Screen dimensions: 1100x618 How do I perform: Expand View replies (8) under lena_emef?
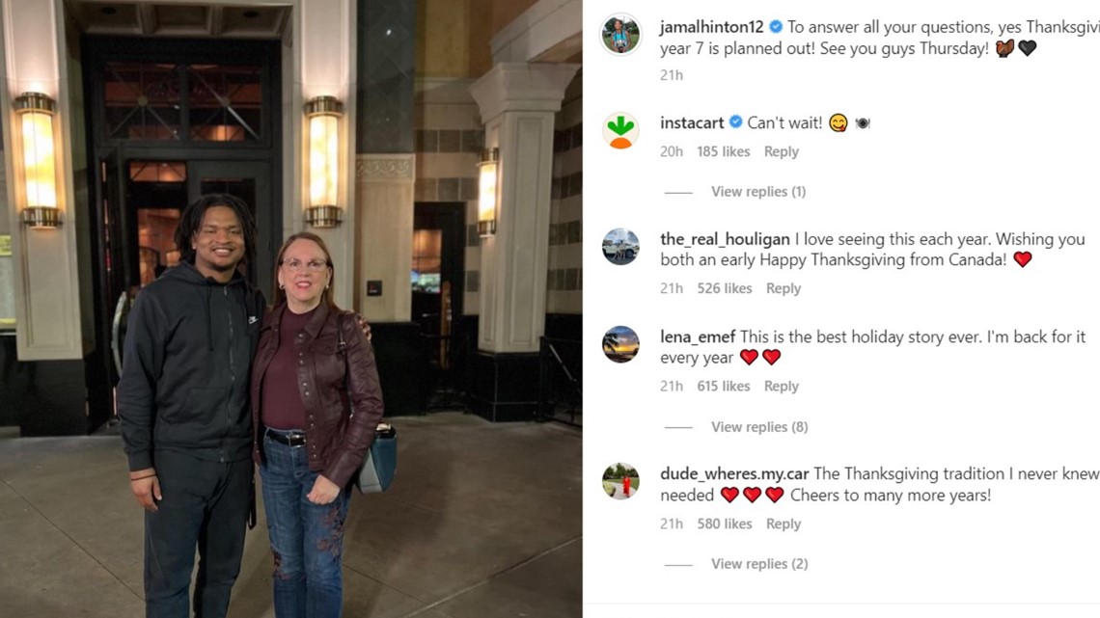759,427
